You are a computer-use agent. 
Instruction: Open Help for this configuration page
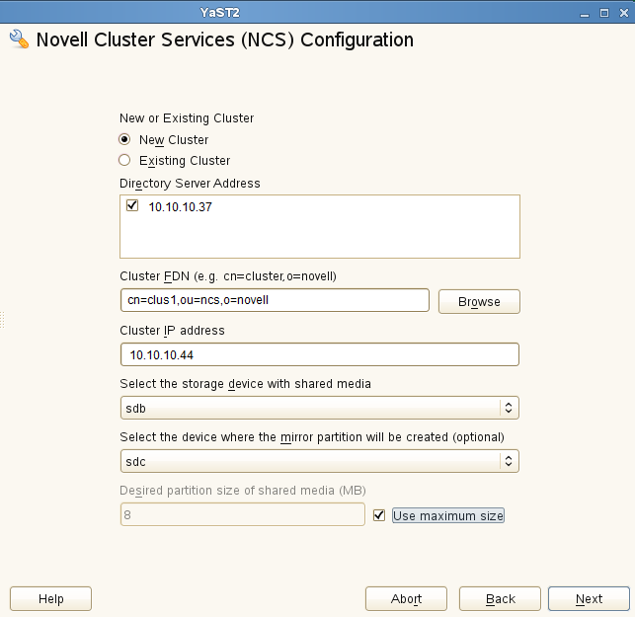pyautogui.click(x=50, y=598)
